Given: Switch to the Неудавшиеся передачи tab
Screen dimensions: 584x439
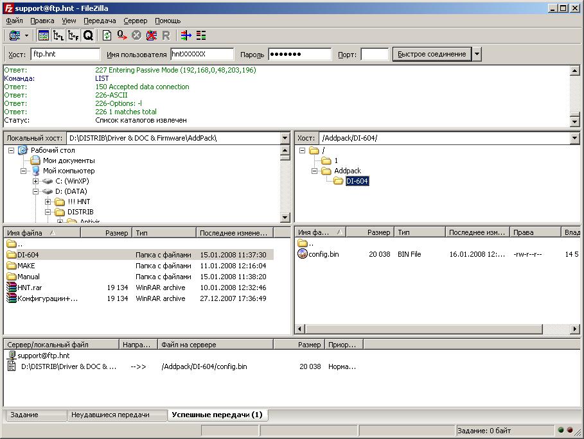Looking at the screenshot, I should point(110,415).
